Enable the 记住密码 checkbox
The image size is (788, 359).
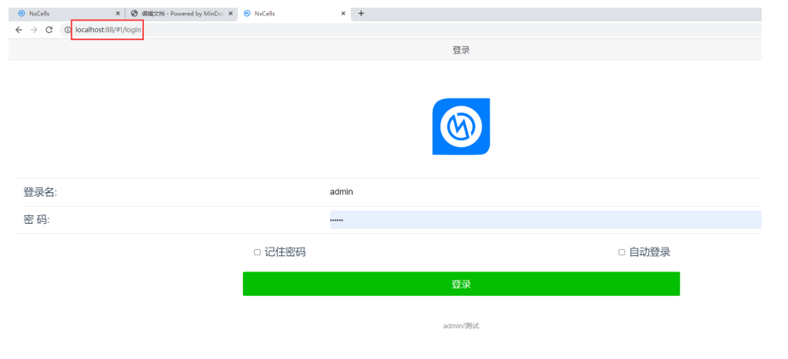pyautogui.click(x=257, y=253)
